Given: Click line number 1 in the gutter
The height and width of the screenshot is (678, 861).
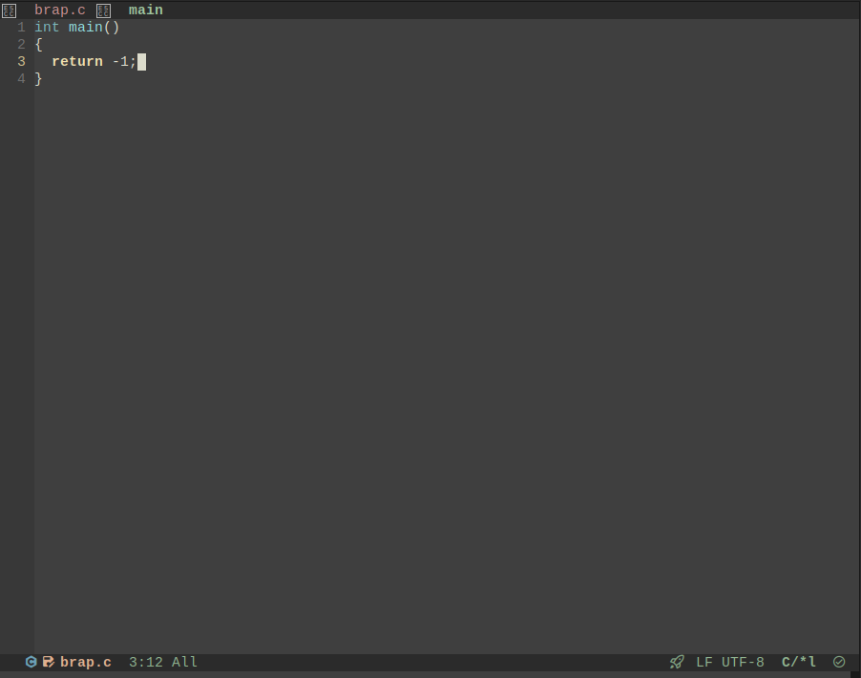Looking at the screenshot, I should (x=21, y=28).
